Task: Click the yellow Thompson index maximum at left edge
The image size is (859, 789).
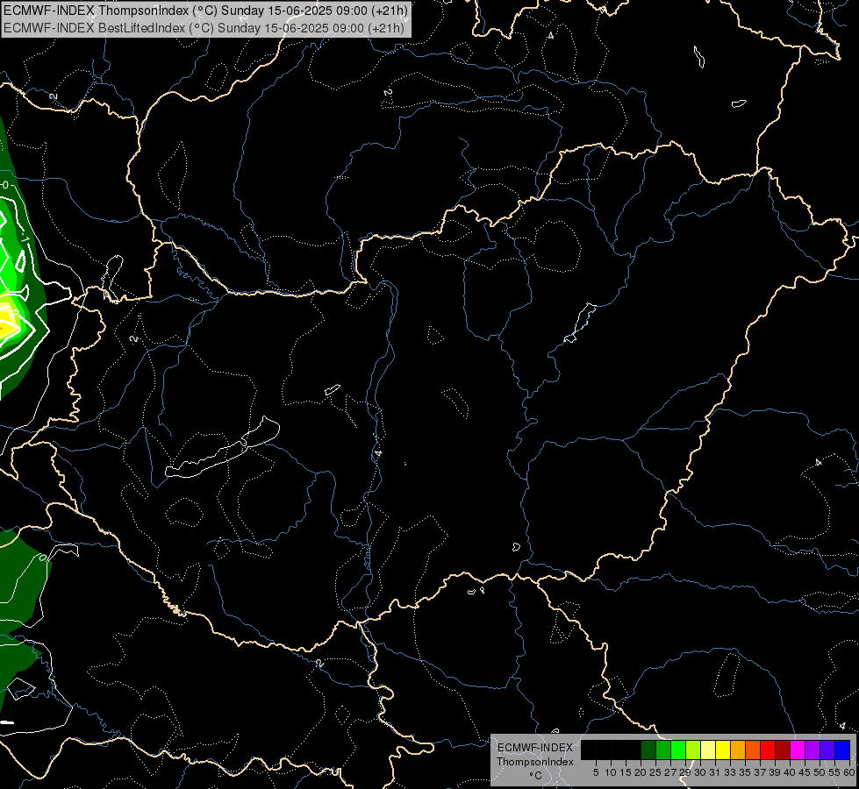Action: pos(5,323)
